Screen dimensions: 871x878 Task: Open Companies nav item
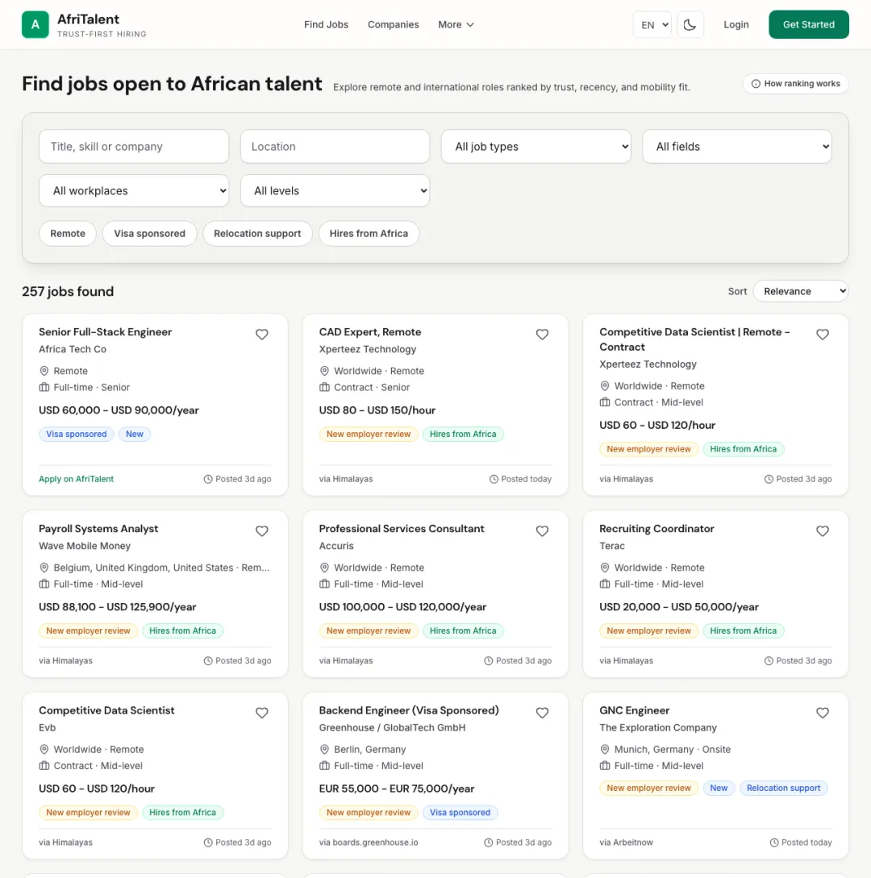click(394, 25)
